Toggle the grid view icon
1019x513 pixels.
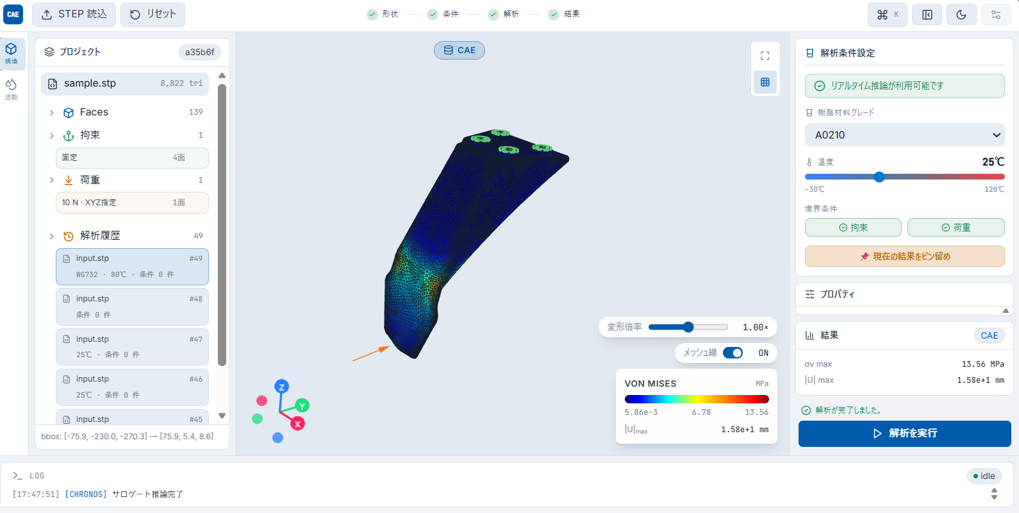pos(765,82)
